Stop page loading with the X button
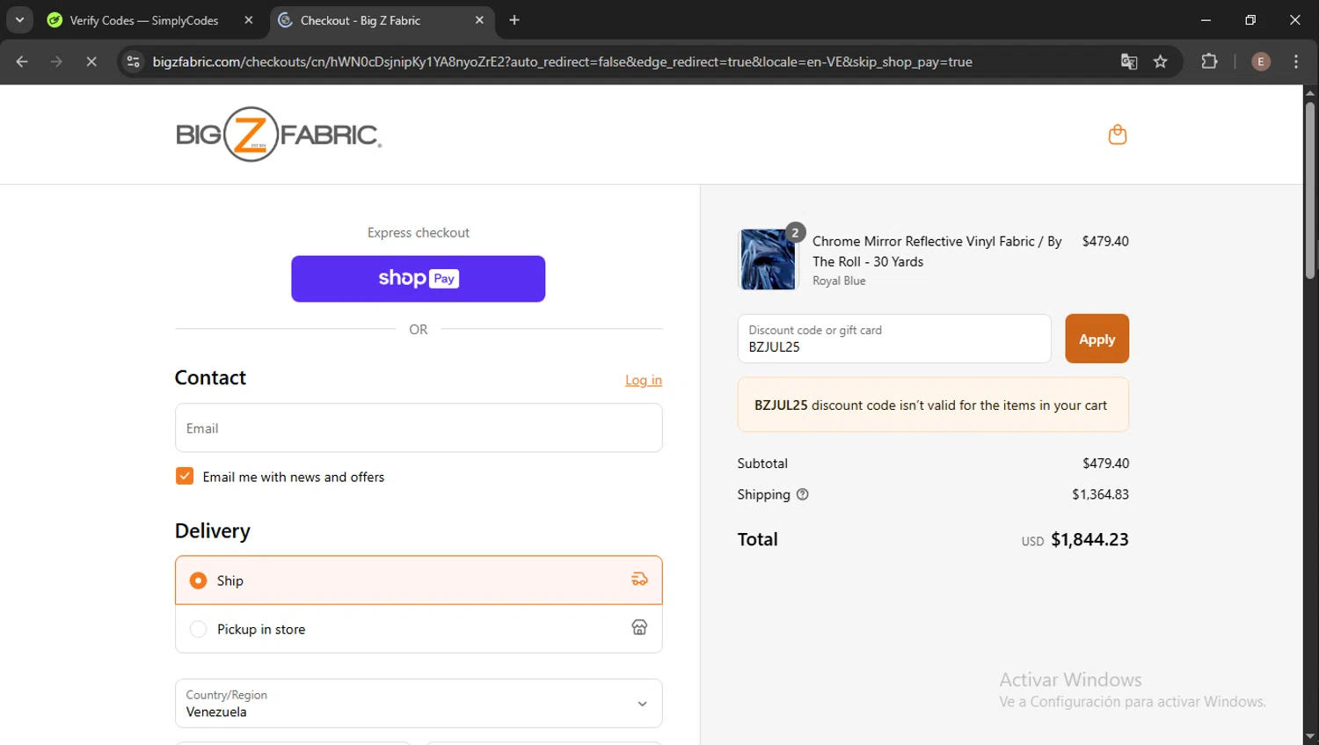Image resolution: width=1319 pixels, height=745 pixels. pyautogui.click(x=91, y=62)
